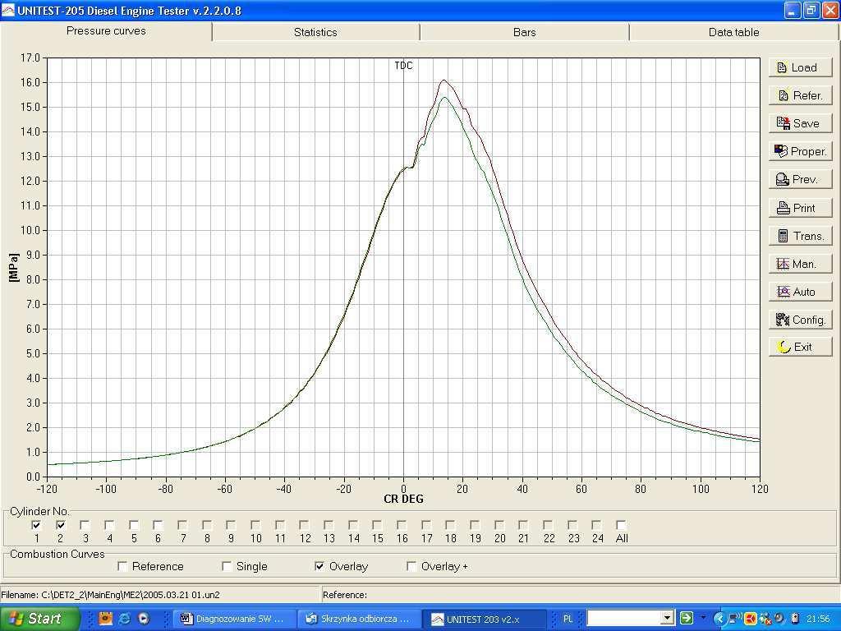The image size is (841, 631).
Task: Tick cylinder 12 checkbox
Action: click(304, 525)
